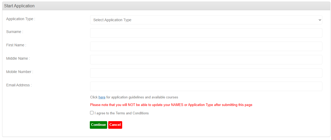Click the 'I agree to the Terms' label
331x140 pixels.
(x=122, y=113)
